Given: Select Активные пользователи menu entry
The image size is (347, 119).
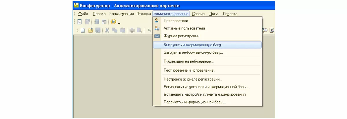Looking at the screenshot, I should (207, 28).
